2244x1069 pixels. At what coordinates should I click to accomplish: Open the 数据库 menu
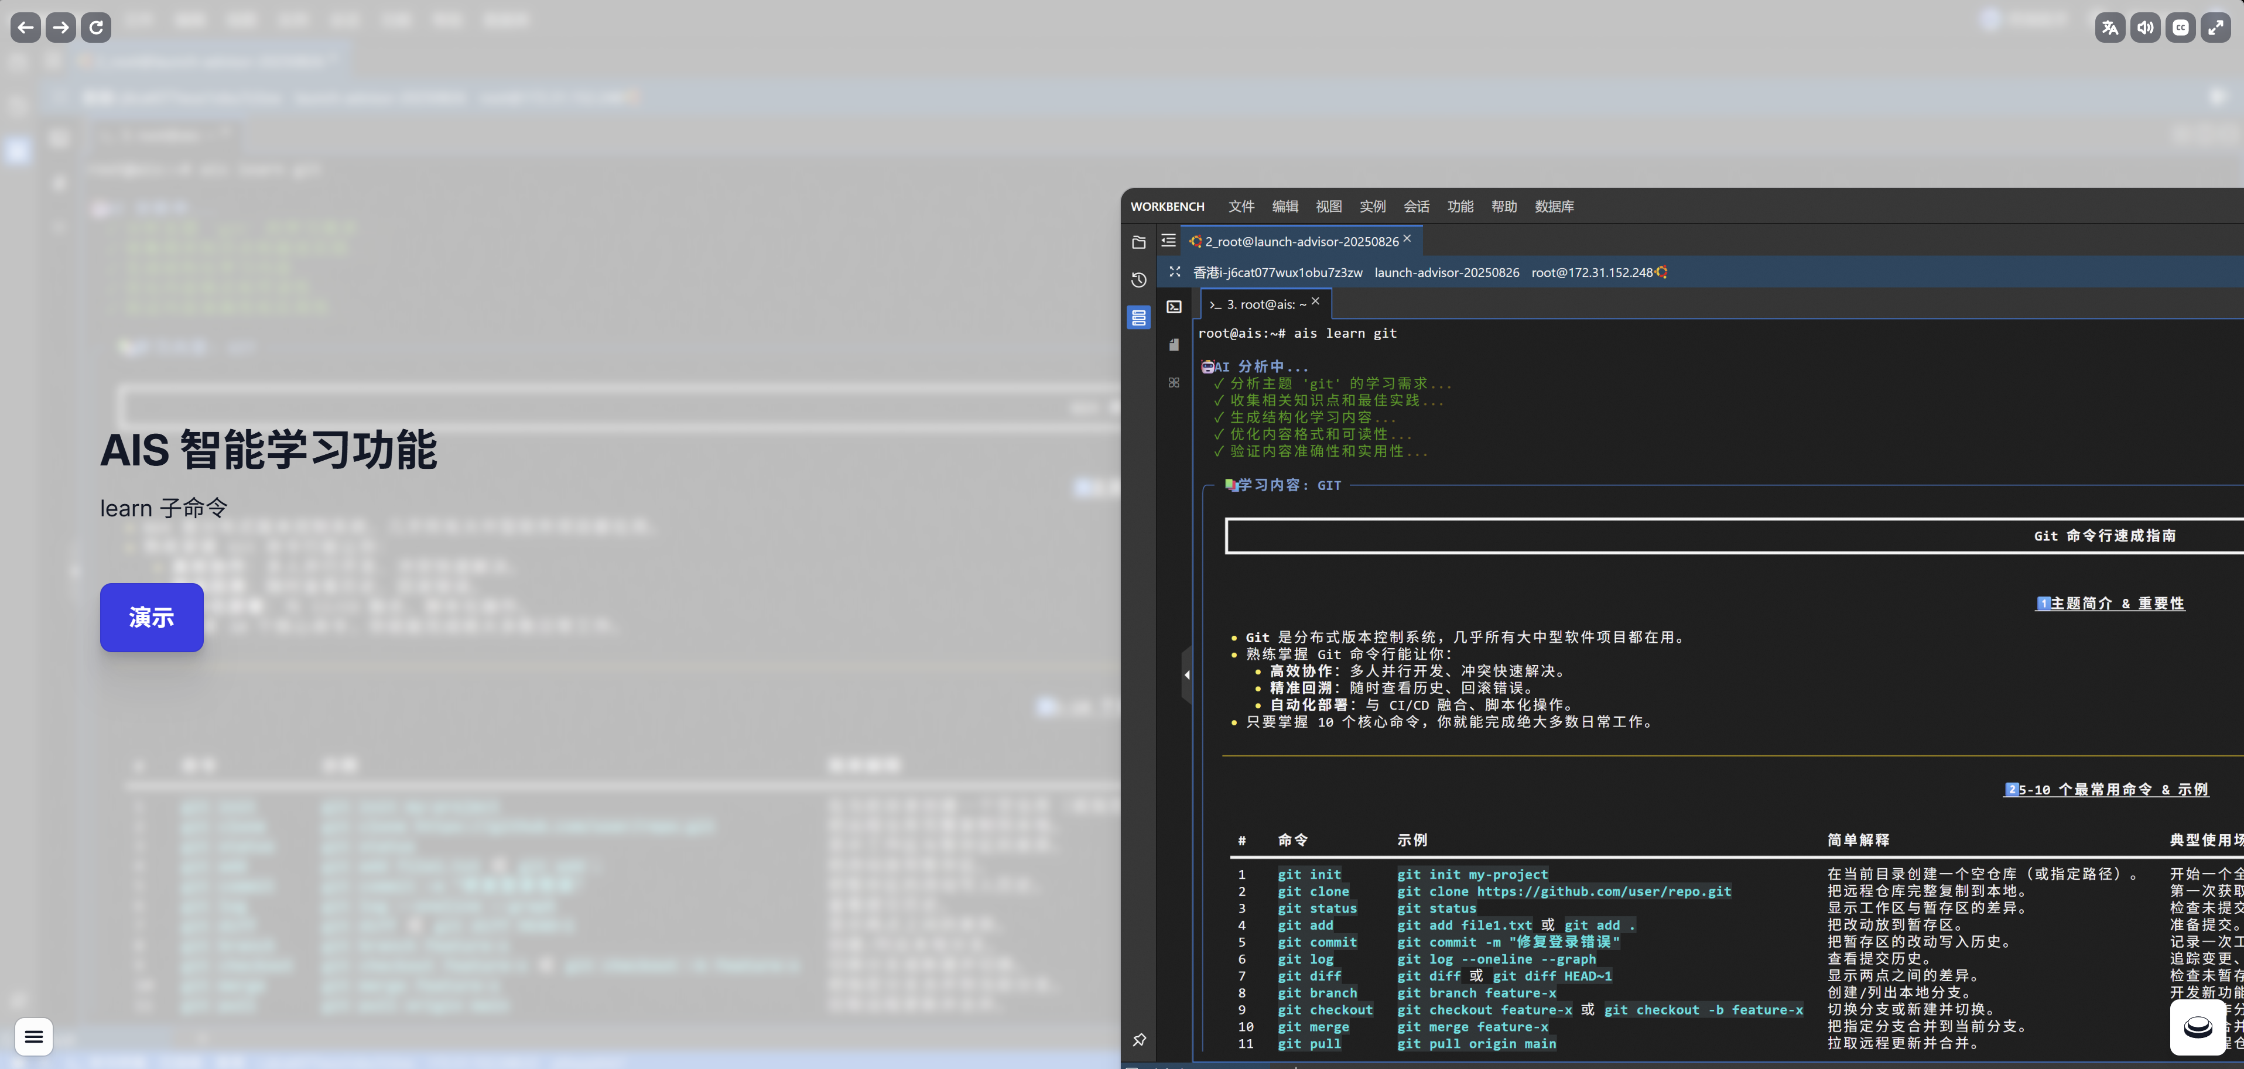1554,207
